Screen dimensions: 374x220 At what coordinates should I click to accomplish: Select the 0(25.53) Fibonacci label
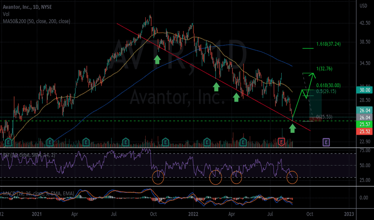coord(324,117)
